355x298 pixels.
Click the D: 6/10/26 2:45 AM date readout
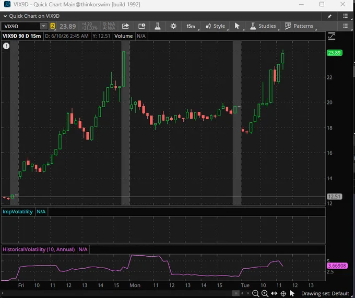point(67,36)
